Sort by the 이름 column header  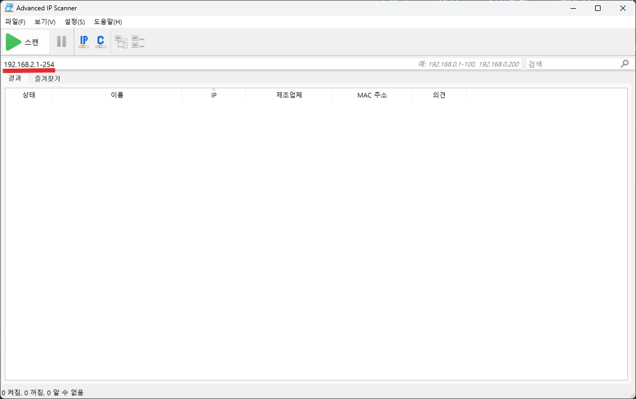pos(117,95)
